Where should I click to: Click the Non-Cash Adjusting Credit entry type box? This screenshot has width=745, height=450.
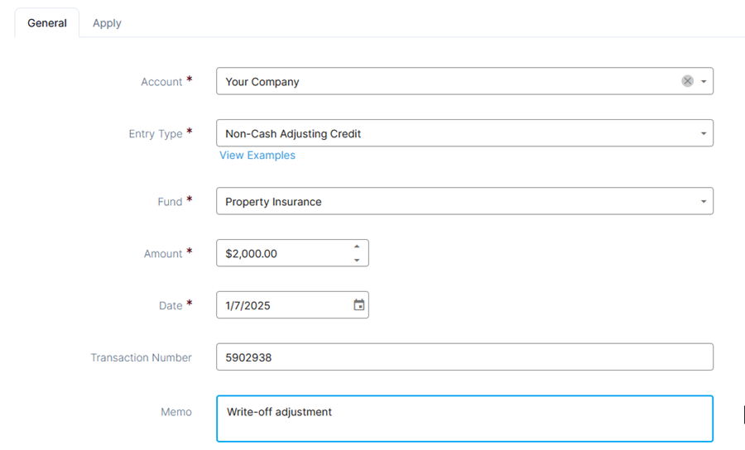pos(464,133)
